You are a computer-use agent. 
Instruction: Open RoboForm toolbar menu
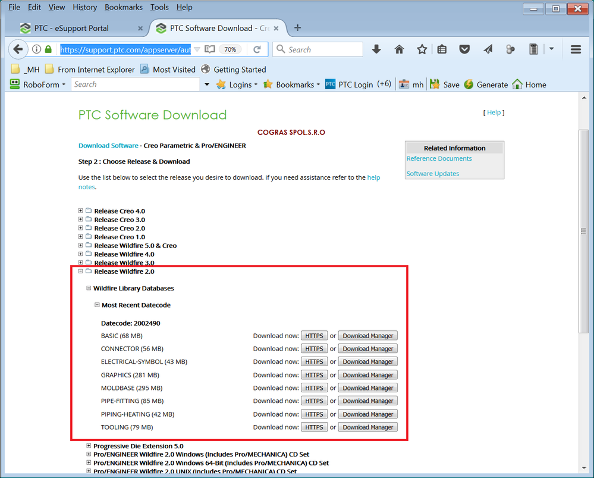tap(37, 85)
